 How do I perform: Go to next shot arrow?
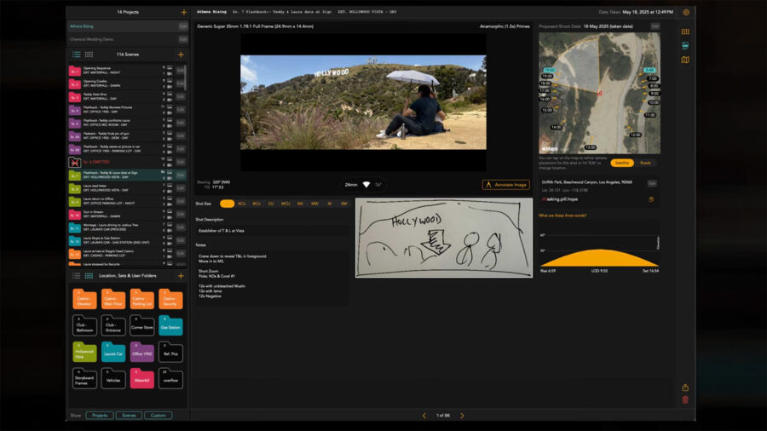click(x=462, y=416)
